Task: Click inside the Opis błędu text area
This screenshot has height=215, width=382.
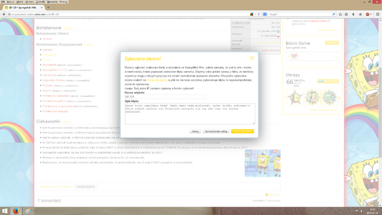Action: point(190,114)
